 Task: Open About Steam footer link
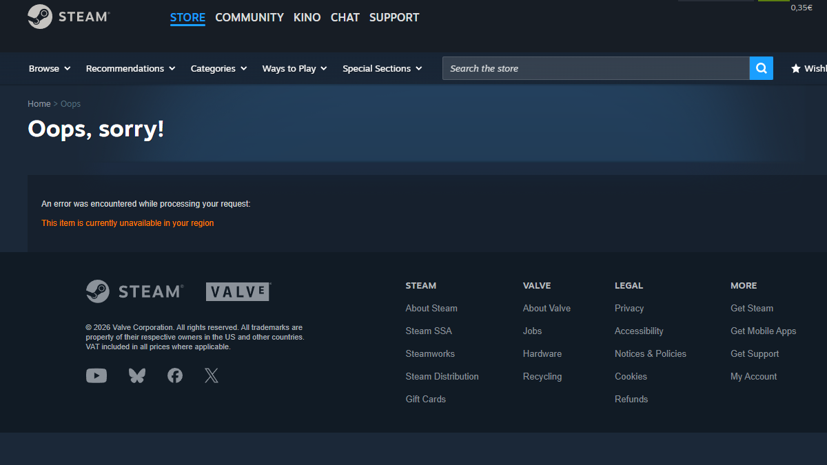point(431,308)
